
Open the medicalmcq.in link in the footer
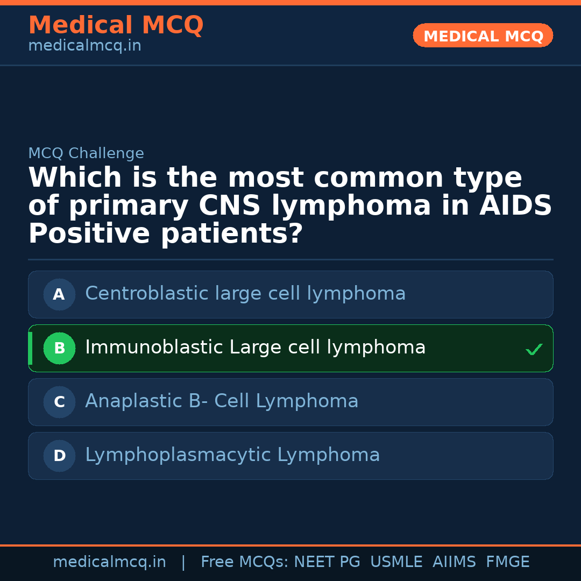coord(109,562)
